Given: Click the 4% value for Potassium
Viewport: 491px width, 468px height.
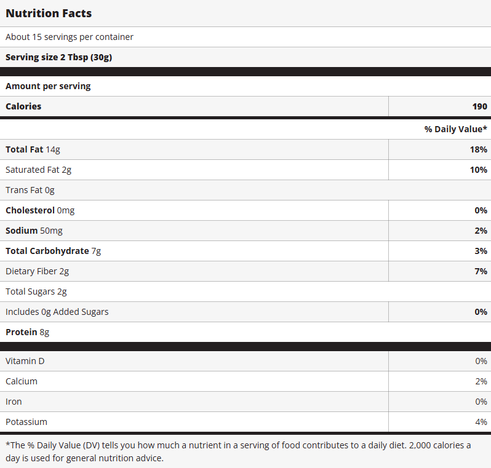Looking at the screenshot, I should 481,422.
